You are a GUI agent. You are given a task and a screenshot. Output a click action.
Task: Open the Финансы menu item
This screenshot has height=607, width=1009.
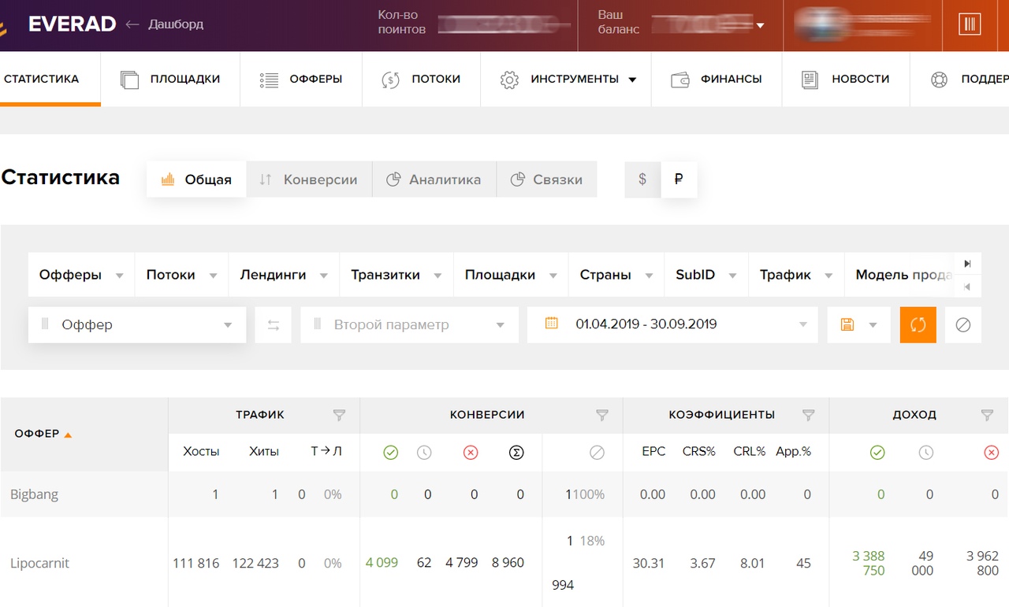[717, 79]
